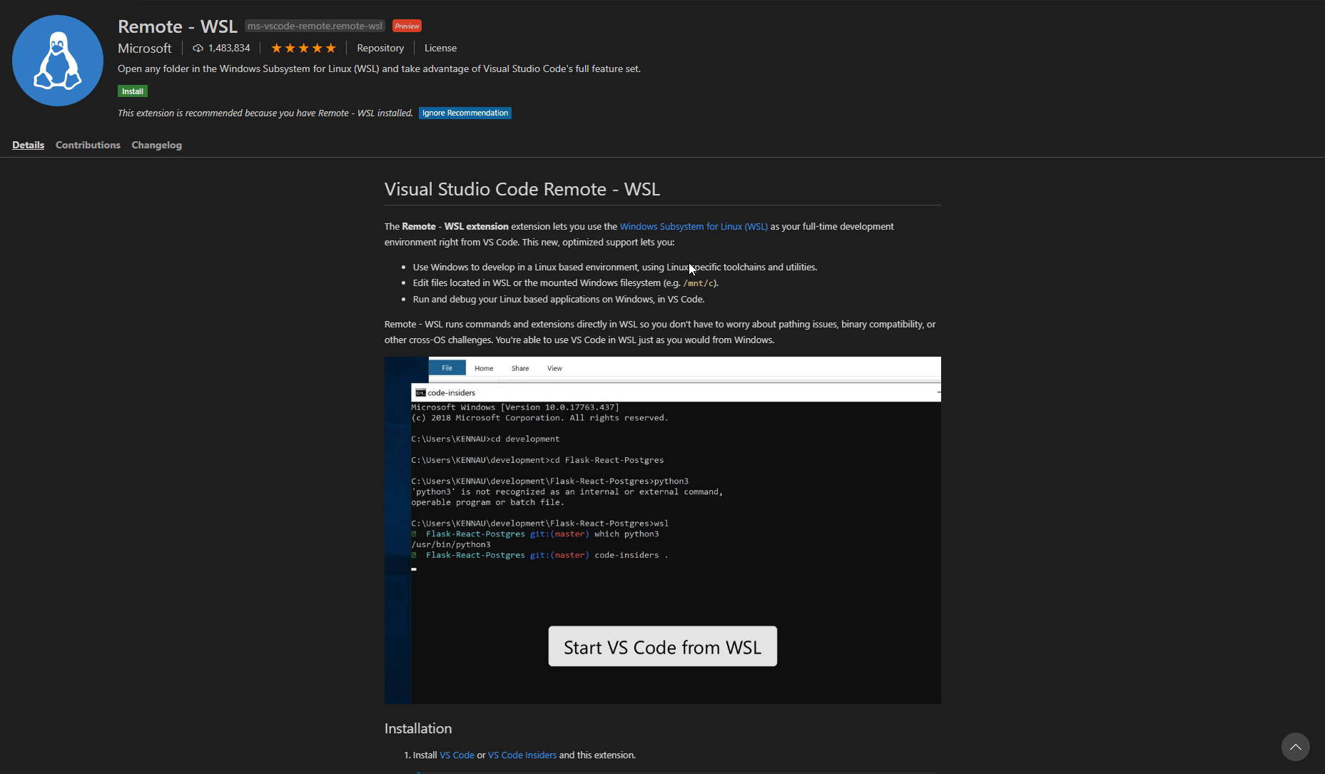Open the VS Code Insiders link
This screenshot has height=774, width=1325.
(522, 755)
